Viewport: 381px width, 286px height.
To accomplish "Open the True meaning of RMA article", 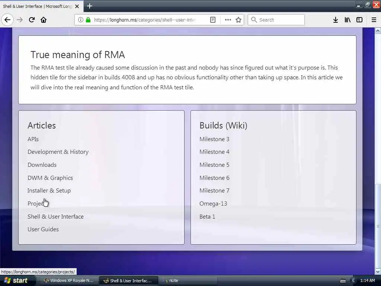I will click(77, 55).
